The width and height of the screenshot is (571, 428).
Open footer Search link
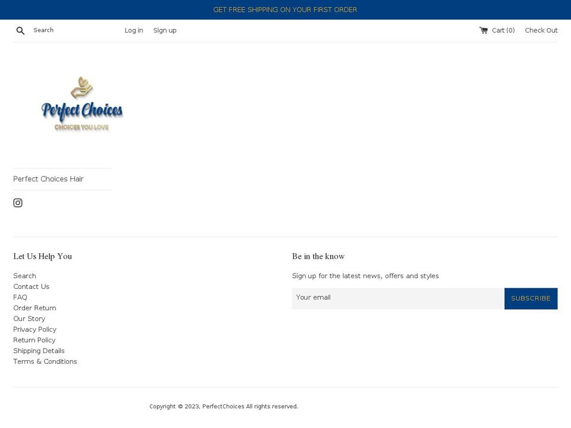coord(25,276)
